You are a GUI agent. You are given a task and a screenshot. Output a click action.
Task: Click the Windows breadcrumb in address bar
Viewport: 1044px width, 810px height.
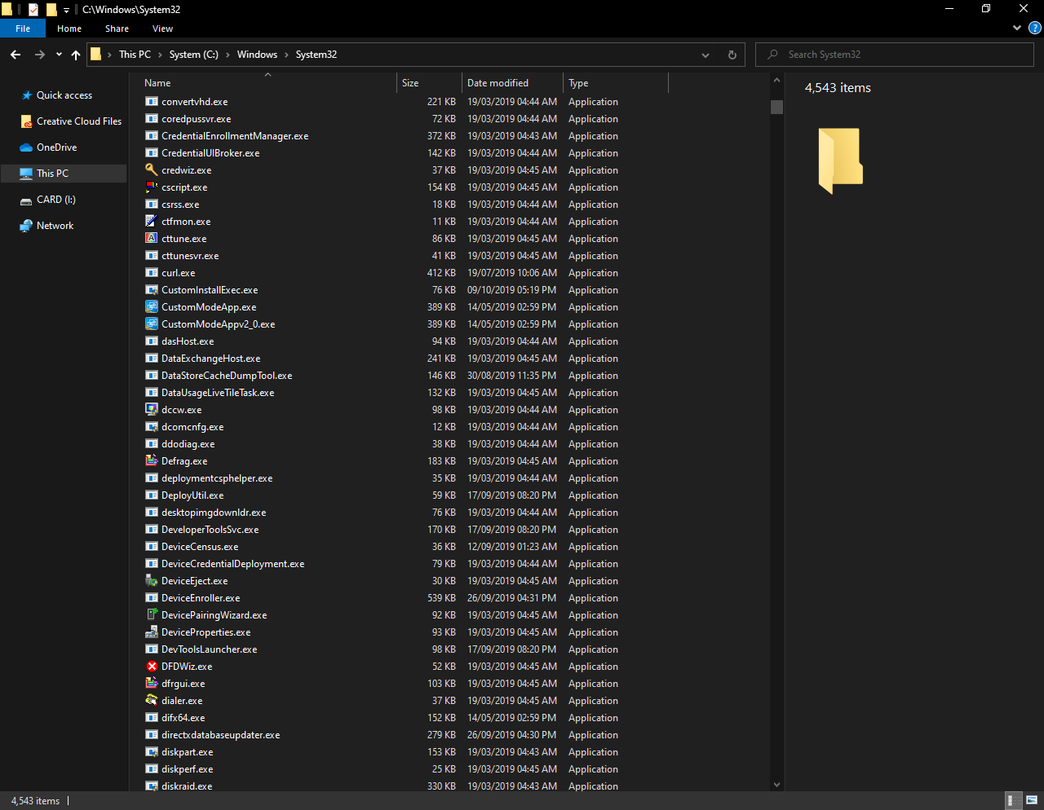click(x=257, y=55)
